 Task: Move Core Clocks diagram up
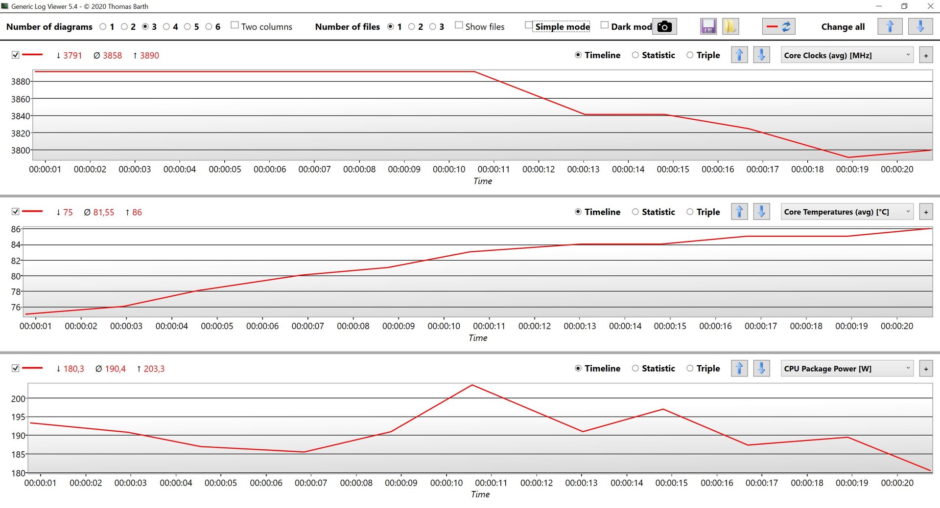(x=739, y=55)
